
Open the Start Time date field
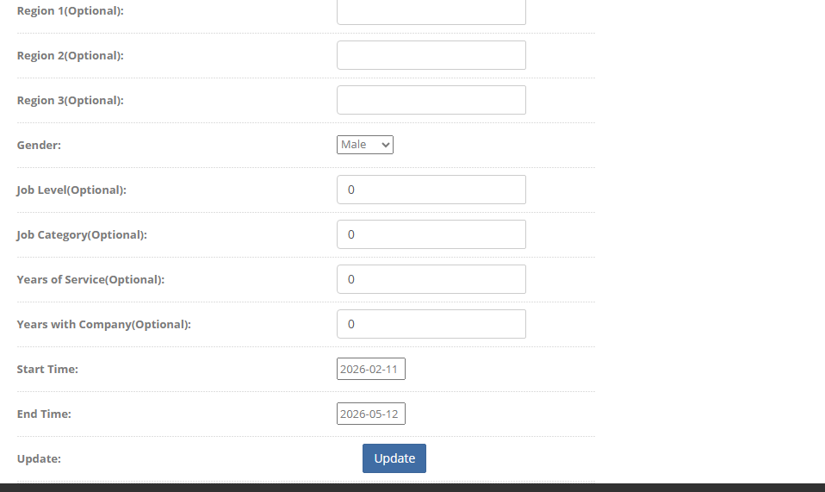370,369
